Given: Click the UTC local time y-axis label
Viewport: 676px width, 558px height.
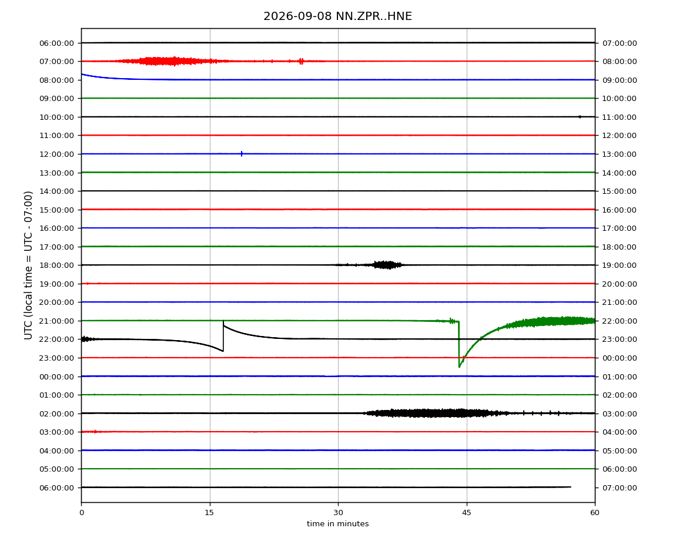Looking at the screenshot, I should point(28,265).
